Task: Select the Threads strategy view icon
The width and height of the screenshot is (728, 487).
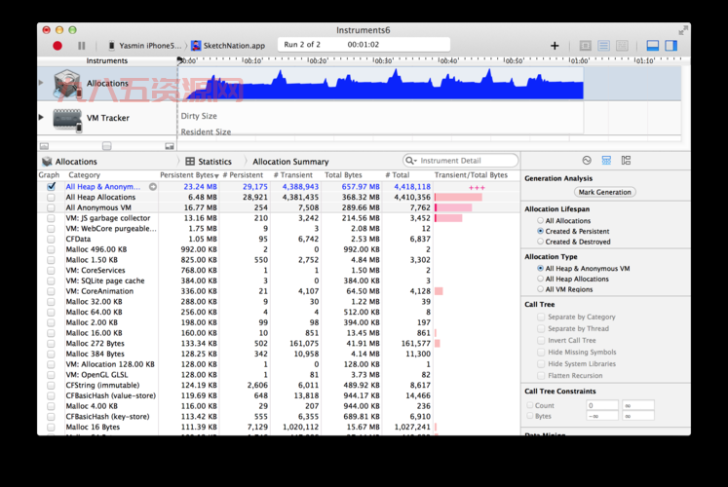Action: tap(622, 46)
